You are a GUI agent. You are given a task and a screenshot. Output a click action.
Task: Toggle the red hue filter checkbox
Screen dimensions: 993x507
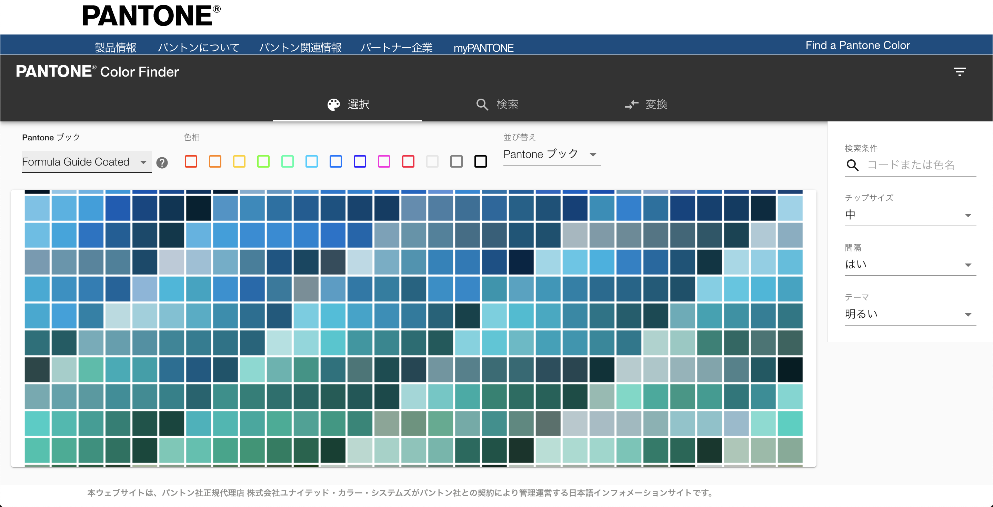tap(191, 161)
